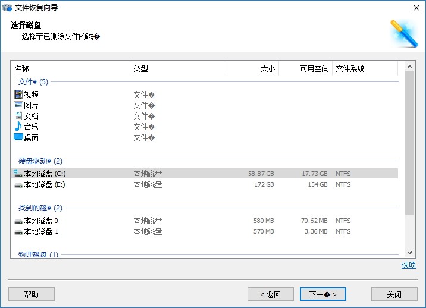Select the 本地磁盘 (C:) name
The width and height of the screenshot is (426, 308).
click(45, 174)
